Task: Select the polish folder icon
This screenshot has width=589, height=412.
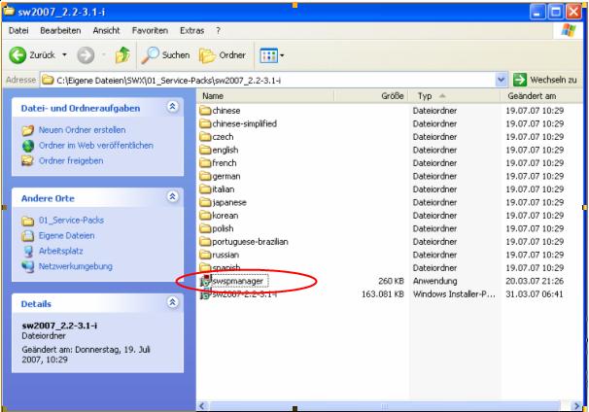Action: point(205,228)
